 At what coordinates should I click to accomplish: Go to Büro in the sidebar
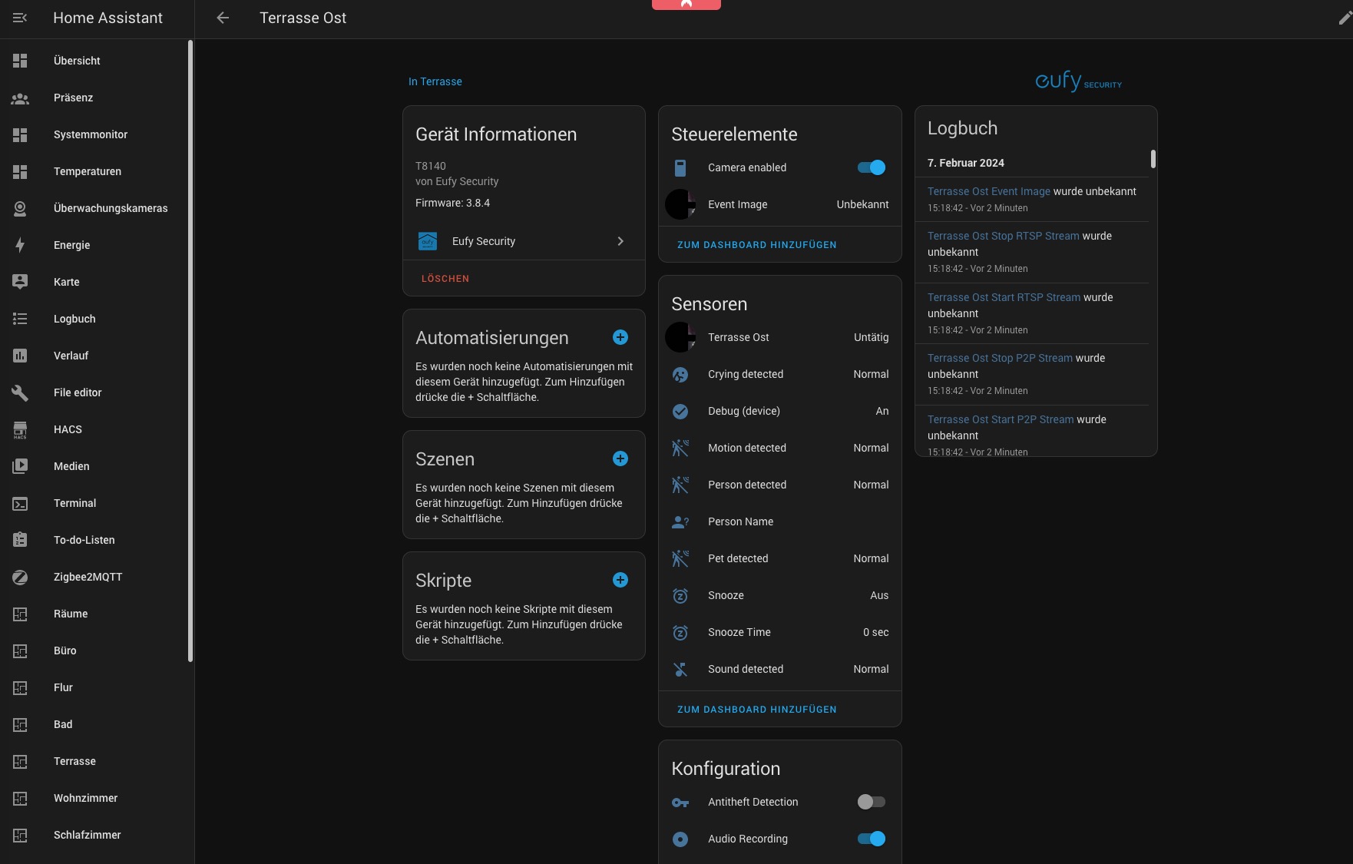point(97,650)
